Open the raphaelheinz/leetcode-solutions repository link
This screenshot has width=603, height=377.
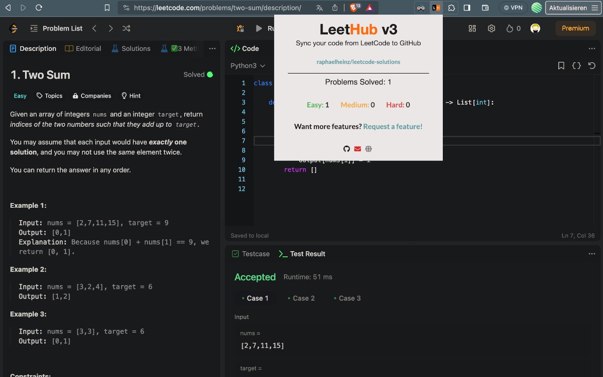[x=359, y=62]
